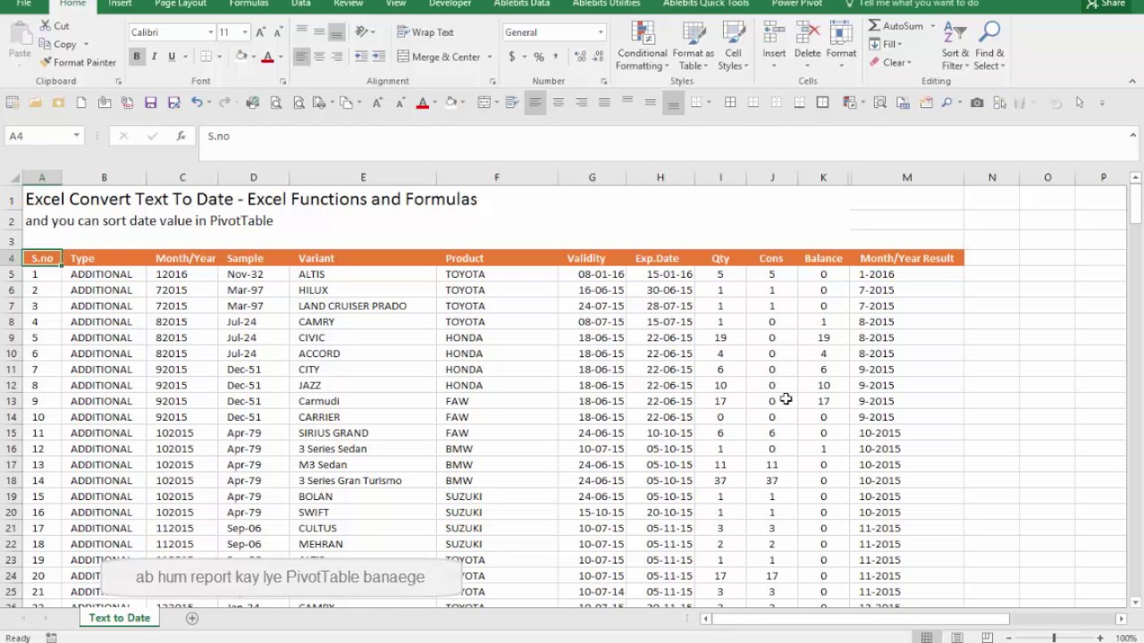1144x643 pixels.
Task: Click the Decrease Indent icon
Action: (x=361, y=56)
